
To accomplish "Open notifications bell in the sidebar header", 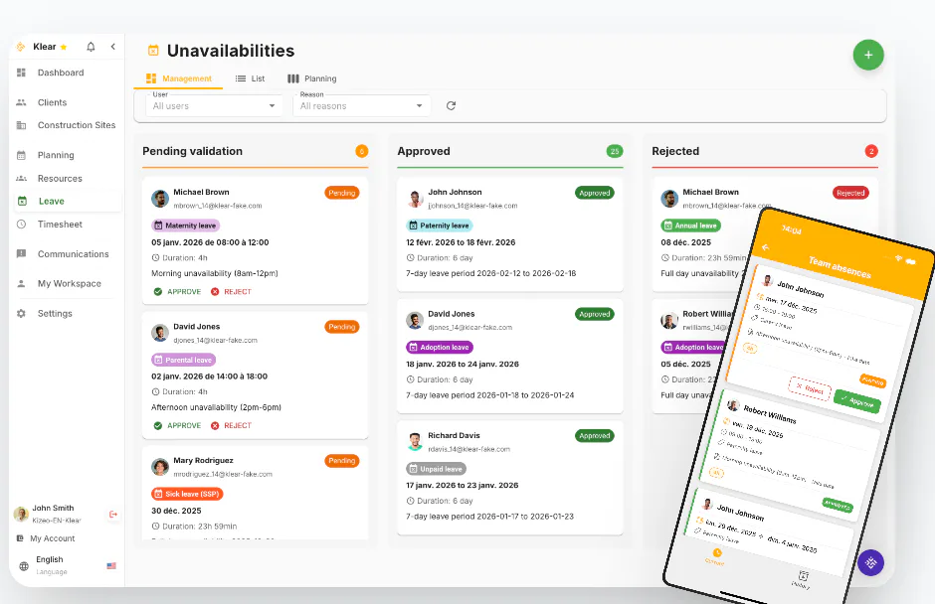I will pyautogui.click(x=91, y=47).
